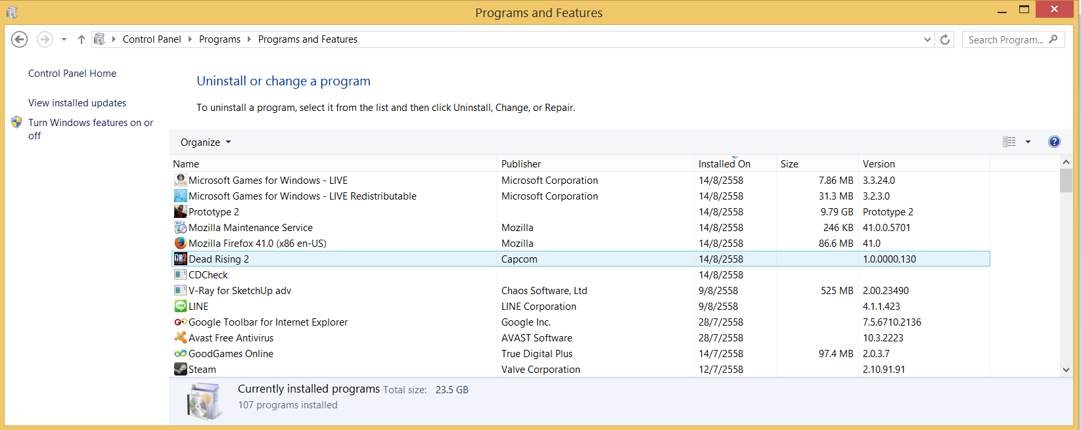Click the Up one level arrow
Viewport: 1081px width, 430px height.
(81, 39)
